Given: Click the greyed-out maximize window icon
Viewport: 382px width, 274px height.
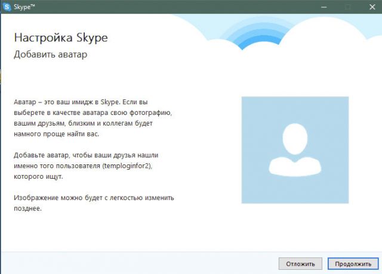Looking at the screenshot, I should (x=348, y=7).
